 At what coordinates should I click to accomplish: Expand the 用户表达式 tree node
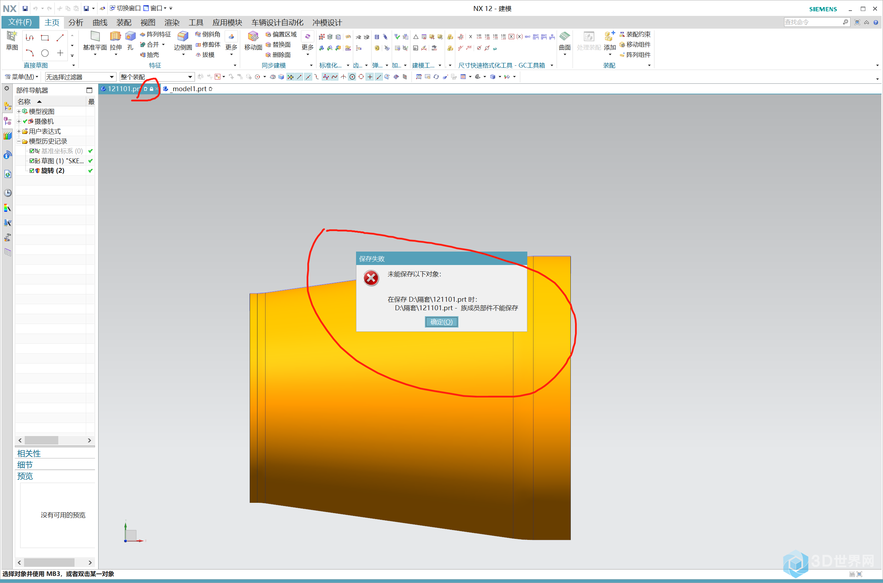[x=19, y=131]
